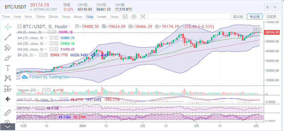Add BTC/USDT to favorites with the star
284x131 pixels.
267,7
